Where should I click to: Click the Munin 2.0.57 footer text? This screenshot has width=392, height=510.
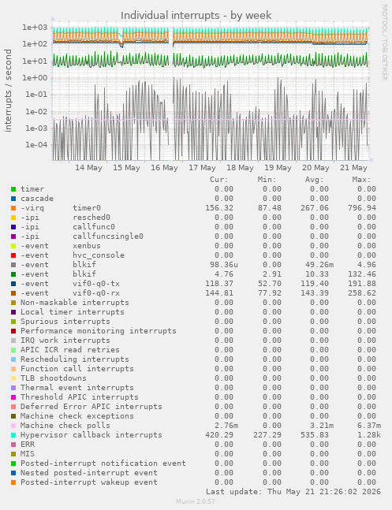point(196,501)
